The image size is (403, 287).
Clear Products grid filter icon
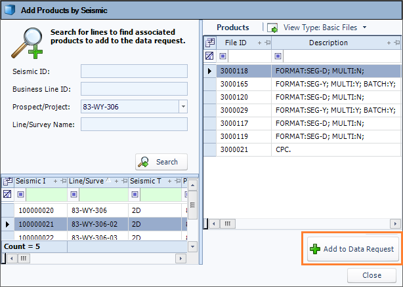pyautogui.click(x=209, y=56)
